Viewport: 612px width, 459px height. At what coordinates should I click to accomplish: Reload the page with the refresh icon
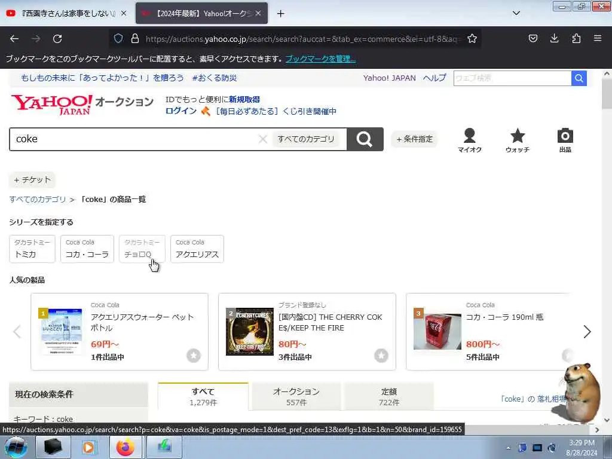pyautogui.click(x=57, y=39)
